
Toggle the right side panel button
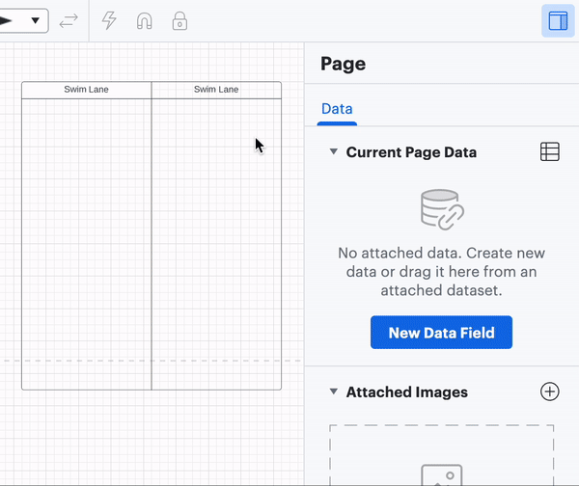coord(558,21)
